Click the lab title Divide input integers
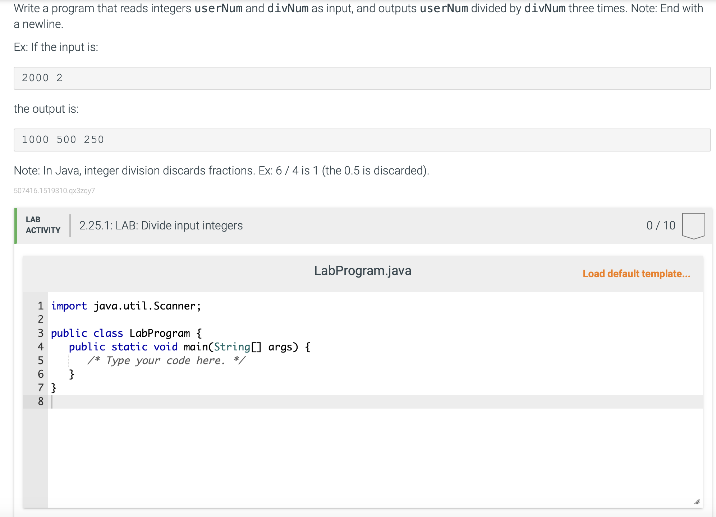 pyautogui.click(x=161, y=225)
